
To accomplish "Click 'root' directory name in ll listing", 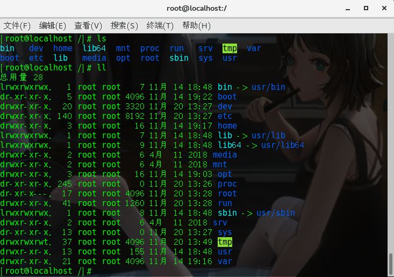I will click(x=227, y=194).
